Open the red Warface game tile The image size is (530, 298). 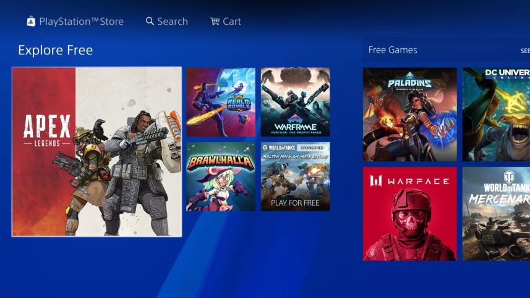pos(409,213)
